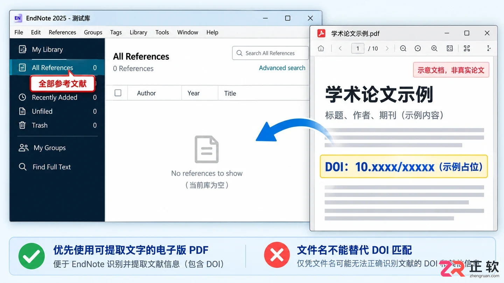Click the "DOI：10.xxxx/xxxxx" text in the PDF
The image size is (504, 283).
click(x=380, y=167)
